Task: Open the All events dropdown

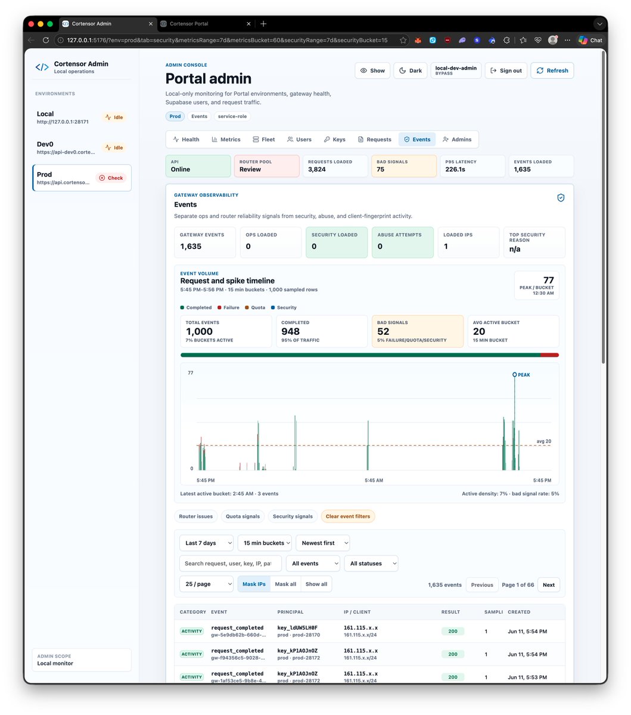Action: tap(313, 563)
